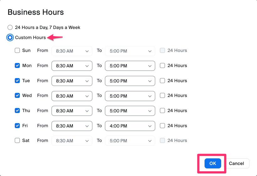The image size is (257, 176).
Task: Disable the Fri day checkbox
Action: click(x=17, y=126)
